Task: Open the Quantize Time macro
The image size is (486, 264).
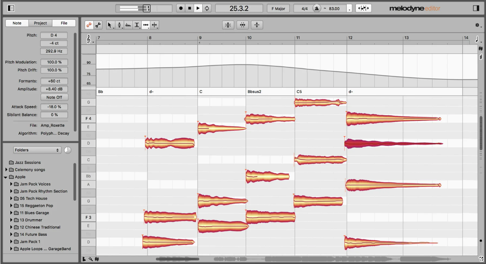Action: (x=243, y=25)
